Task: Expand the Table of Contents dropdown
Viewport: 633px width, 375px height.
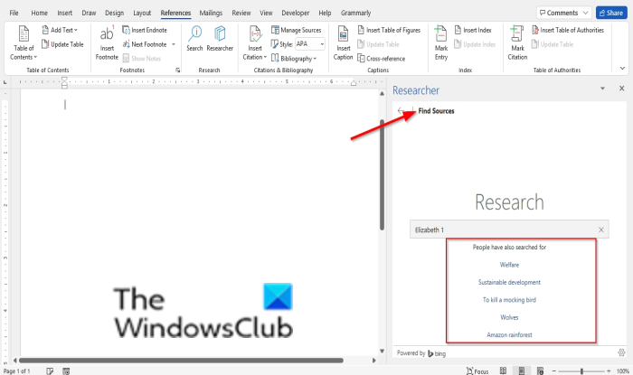Action: pos(24,42)
